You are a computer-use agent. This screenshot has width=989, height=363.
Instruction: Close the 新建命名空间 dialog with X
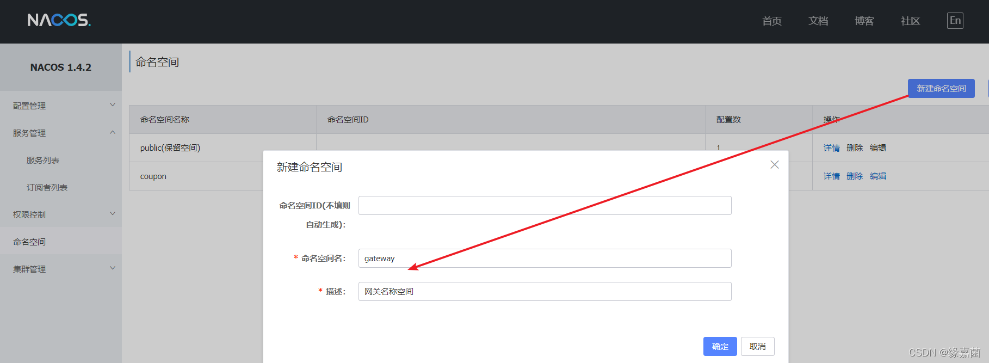(775, 164)
